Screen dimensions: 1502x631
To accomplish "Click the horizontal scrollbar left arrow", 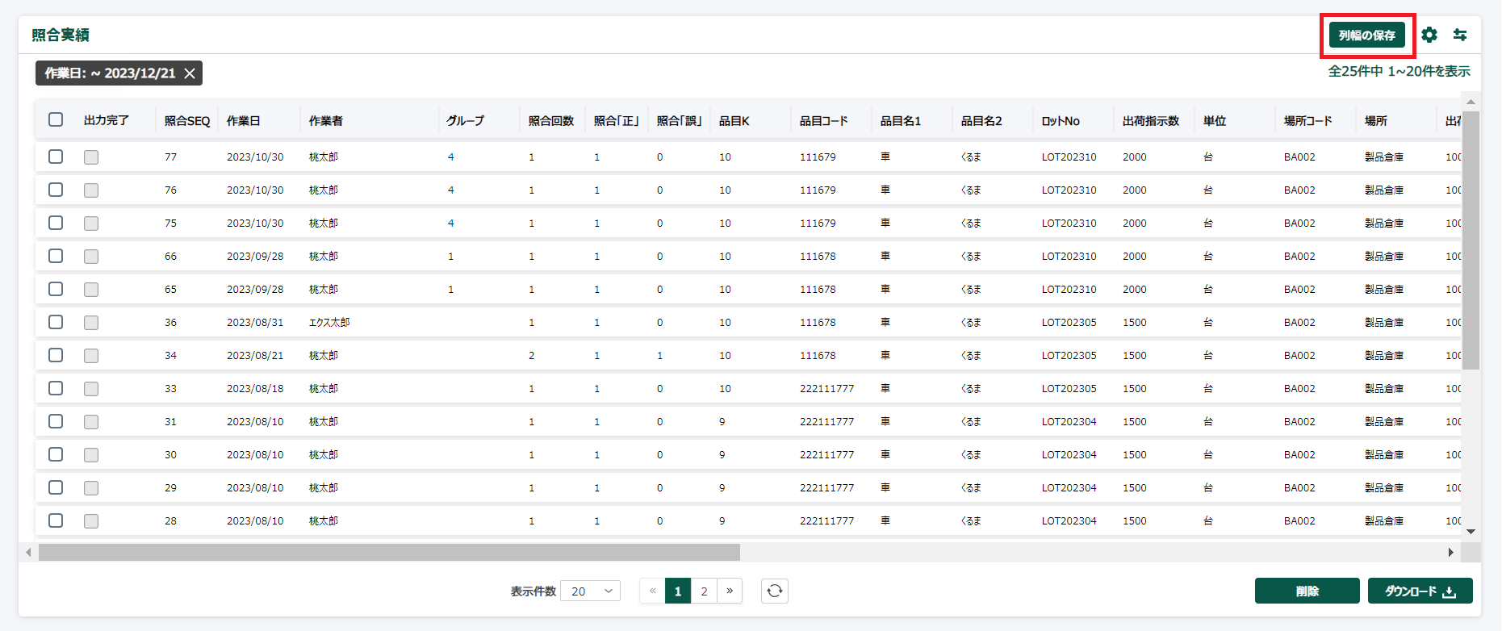I will [29, 553].
